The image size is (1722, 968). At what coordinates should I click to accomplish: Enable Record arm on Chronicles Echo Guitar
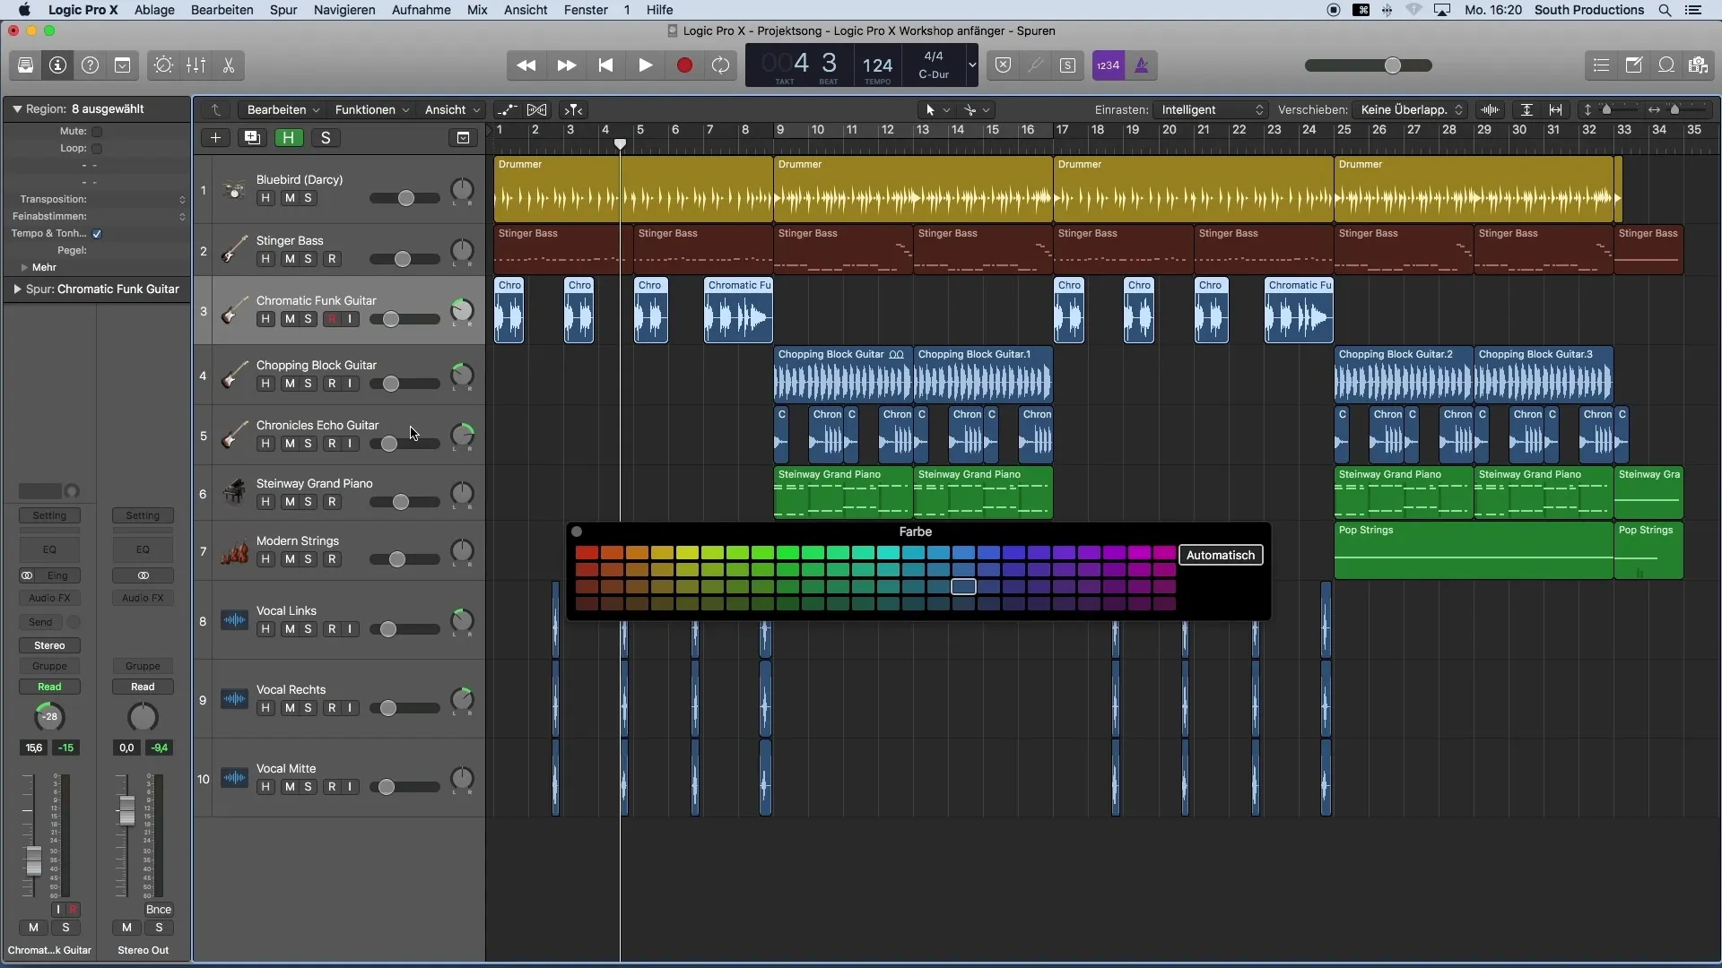click(x=331, y=442)
